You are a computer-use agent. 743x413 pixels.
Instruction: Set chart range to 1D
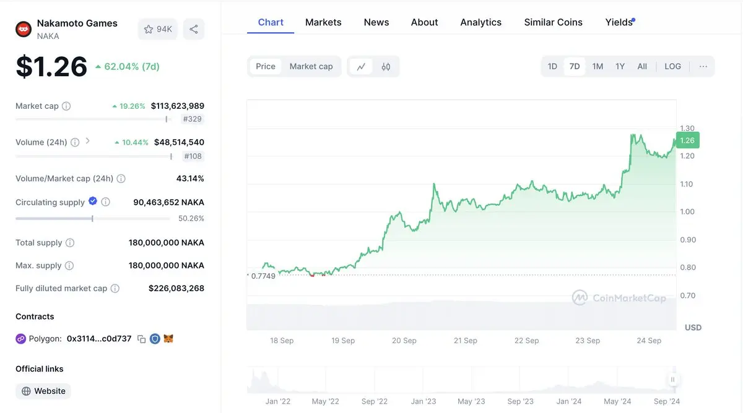tap(552, 67)
